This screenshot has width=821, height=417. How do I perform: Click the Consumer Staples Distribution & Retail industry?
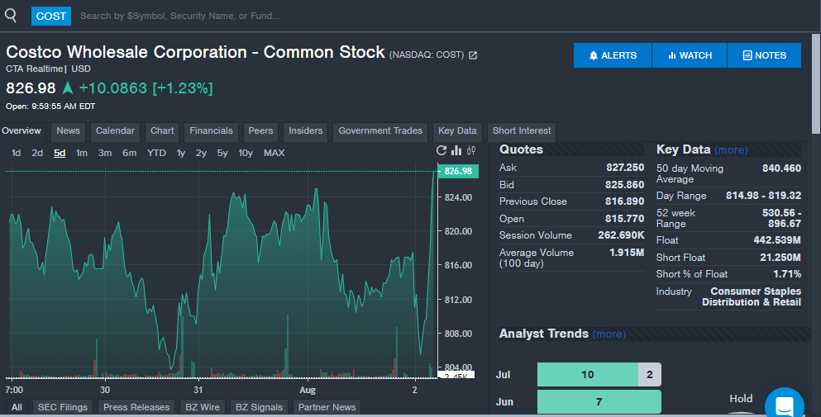tap(752, 296)
